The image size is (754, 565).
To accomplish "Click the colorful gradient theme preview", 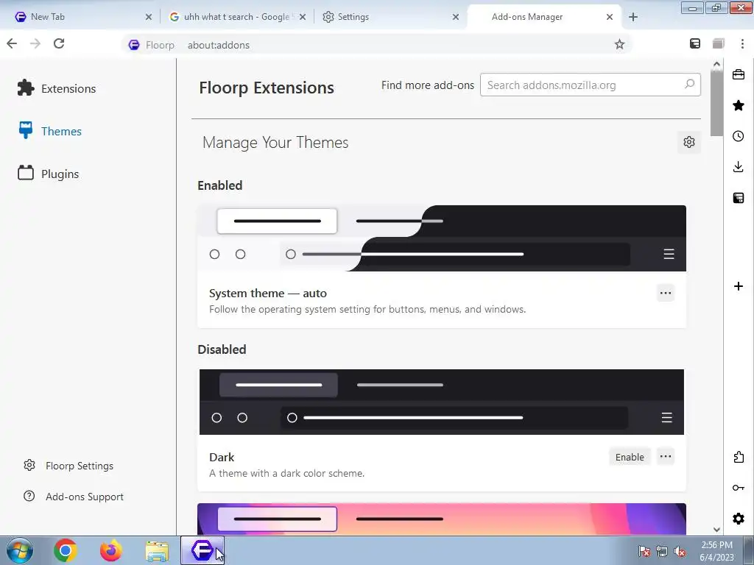I will [442, 519].
